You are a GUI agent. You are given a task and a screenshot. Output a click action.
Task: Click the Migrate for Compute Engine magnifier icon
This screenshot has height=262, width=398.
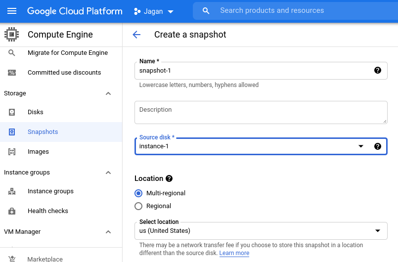point(12,53)
